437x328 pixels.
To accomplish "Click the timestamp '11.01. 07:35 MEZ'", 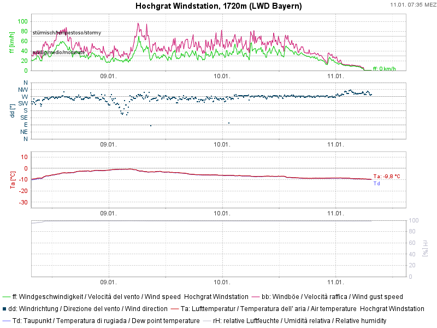I will [x=412, y=5].
